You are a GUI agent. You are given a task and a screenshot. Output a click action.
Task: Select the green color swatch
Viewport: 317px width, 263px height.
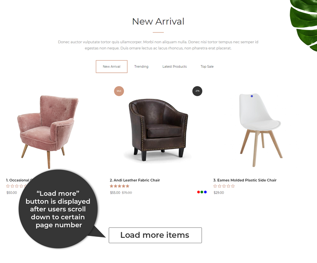click(x=202, y=192)
